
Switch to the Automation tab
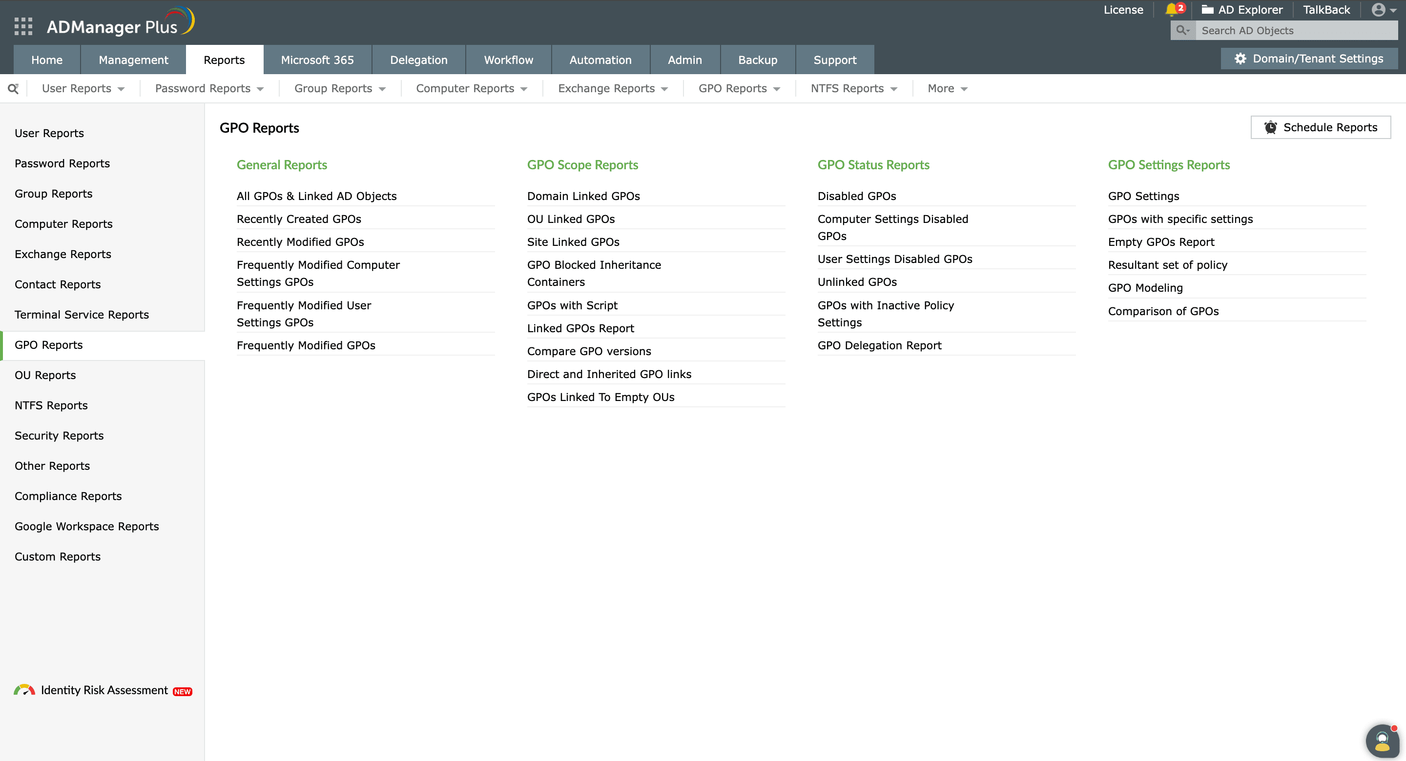point(600,60)
